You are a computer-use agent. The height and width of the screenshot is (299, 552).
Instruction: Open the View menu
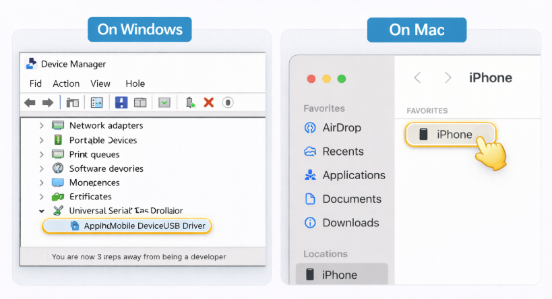click(x=100, y=84)
